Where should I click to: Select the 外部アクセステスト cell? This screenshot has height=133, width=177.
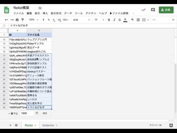coord(39,55)
